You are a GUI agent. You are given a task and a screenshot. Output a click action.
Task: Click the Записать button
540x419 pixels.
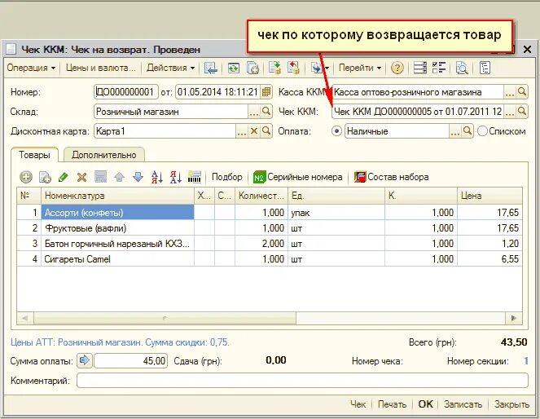[x=463, y=404]
